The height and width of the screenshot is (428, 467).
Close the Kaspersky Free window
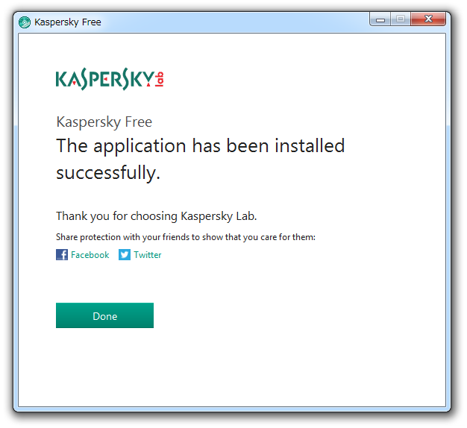[428, 19]
